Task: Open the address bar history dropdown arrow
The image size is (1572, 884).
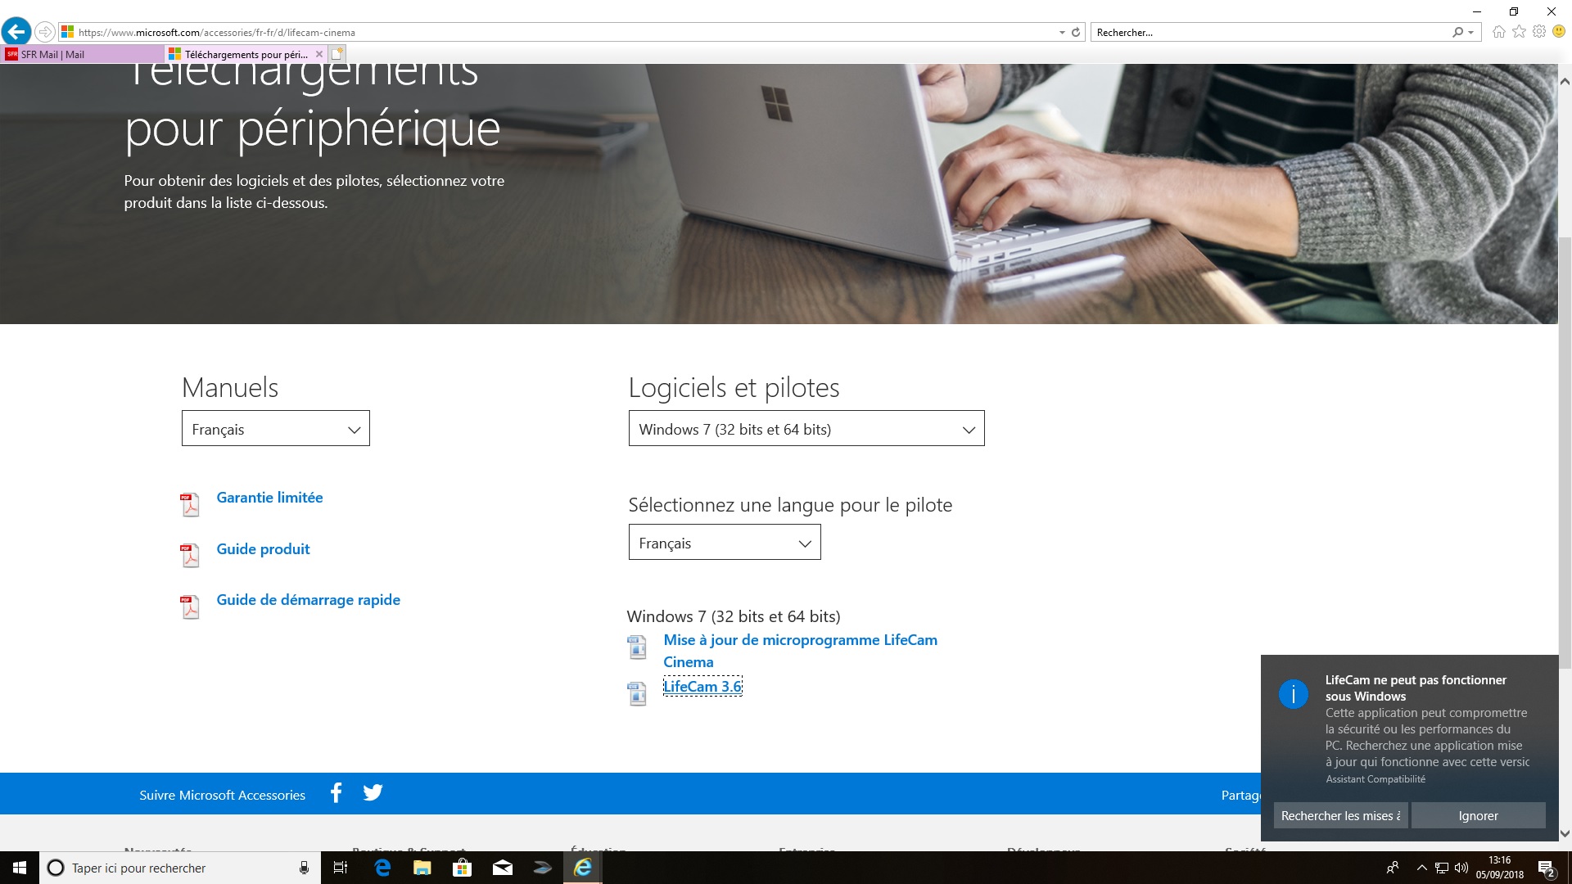Action: (1062, 33)
